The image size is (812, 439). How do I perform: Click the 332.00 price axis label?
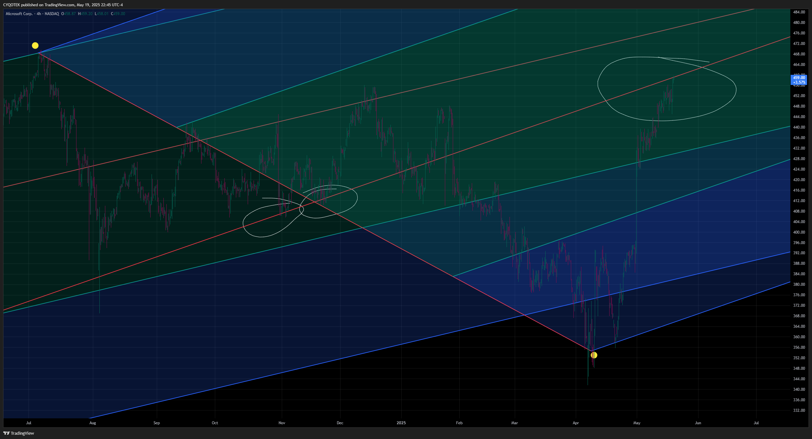[799, 410]
